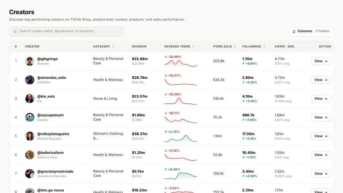Click the 1.10m items sold value
The width and height of the screenshot is (343, 193).
(x=218, y=136)
